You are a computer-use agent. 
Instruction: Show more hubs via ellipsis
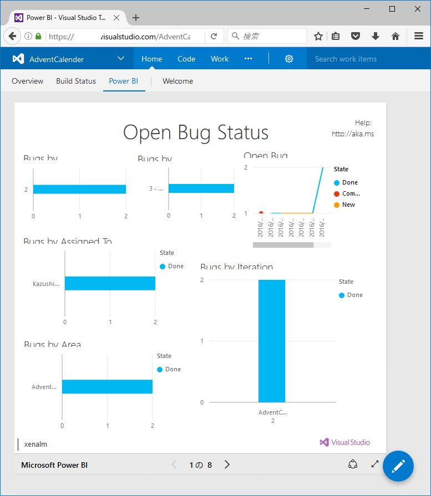point(249,59)
